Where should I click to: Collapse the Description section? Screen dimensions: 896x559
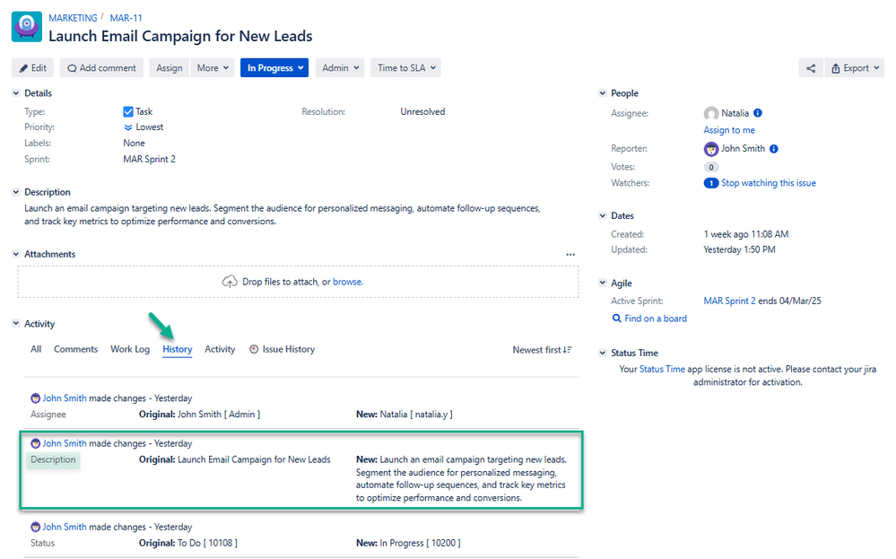[16, 192]
